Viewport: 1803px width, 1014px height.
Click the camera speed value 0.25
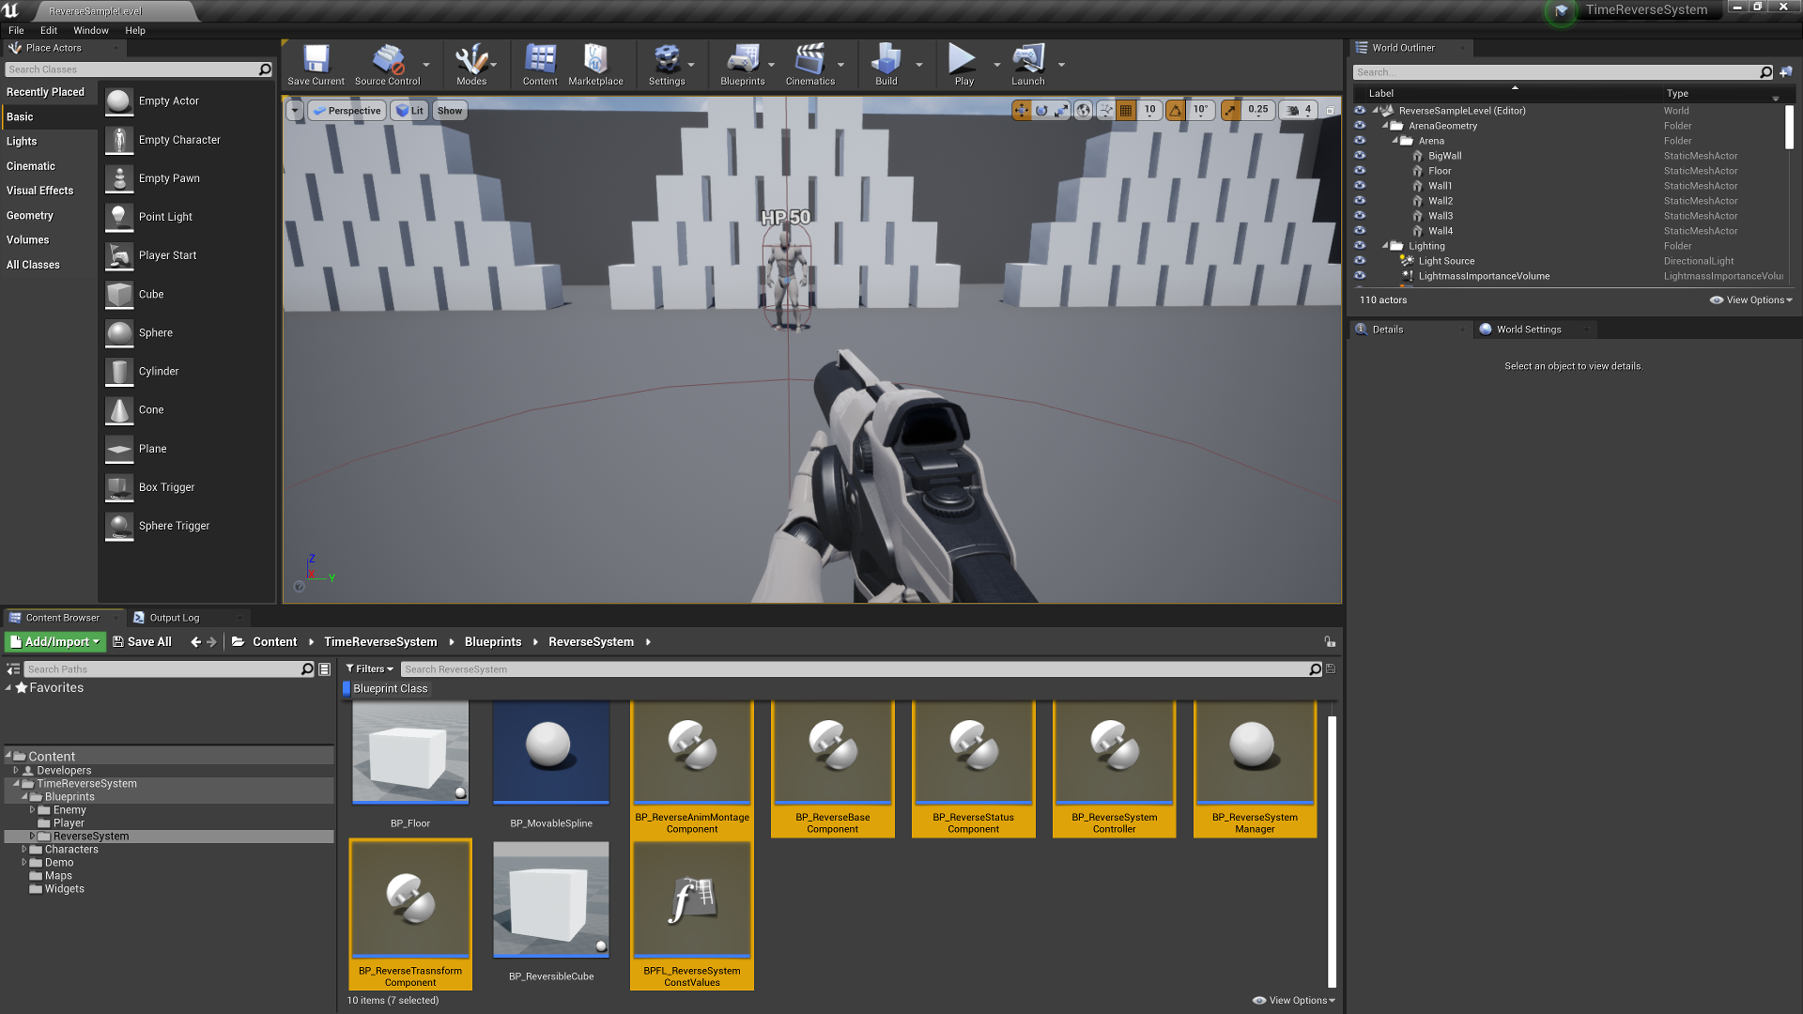click(1258, 110)
